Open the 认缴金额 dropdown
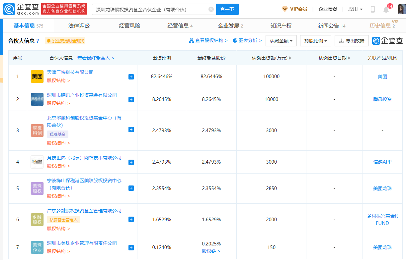The image size is (406, 260). 281,41
